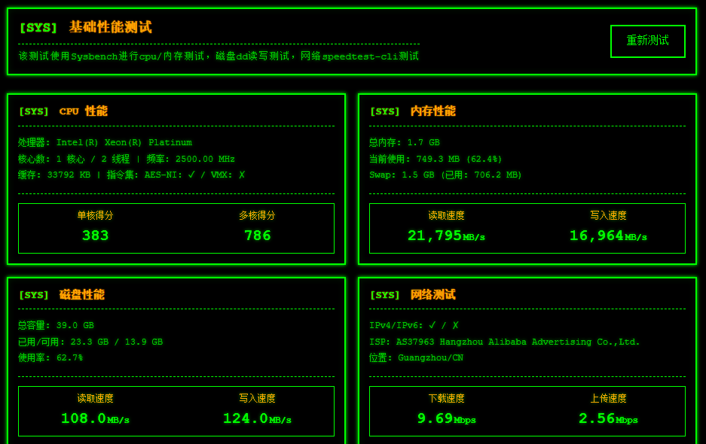Screen dimensions: 706x444
Task: Click the Intel Xeon Platinum processor line
Action: pyautogui.click(x=105, y=142)
